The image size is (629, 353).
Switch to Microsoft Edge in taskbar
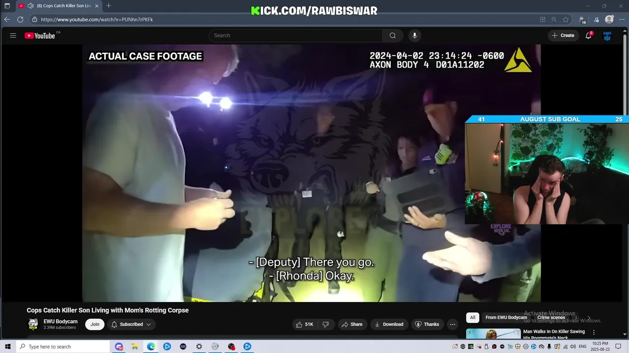pos(151,347)
